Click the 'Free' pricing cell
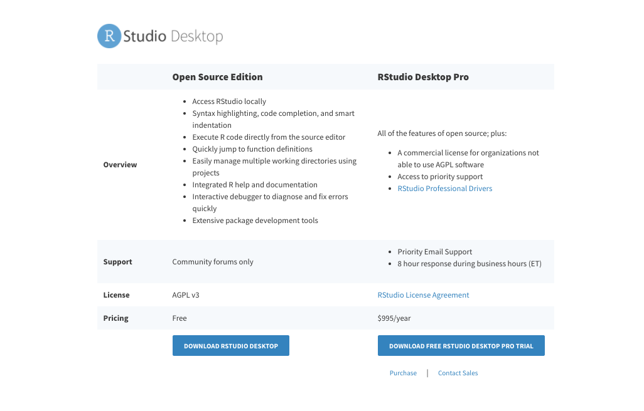 180,318
